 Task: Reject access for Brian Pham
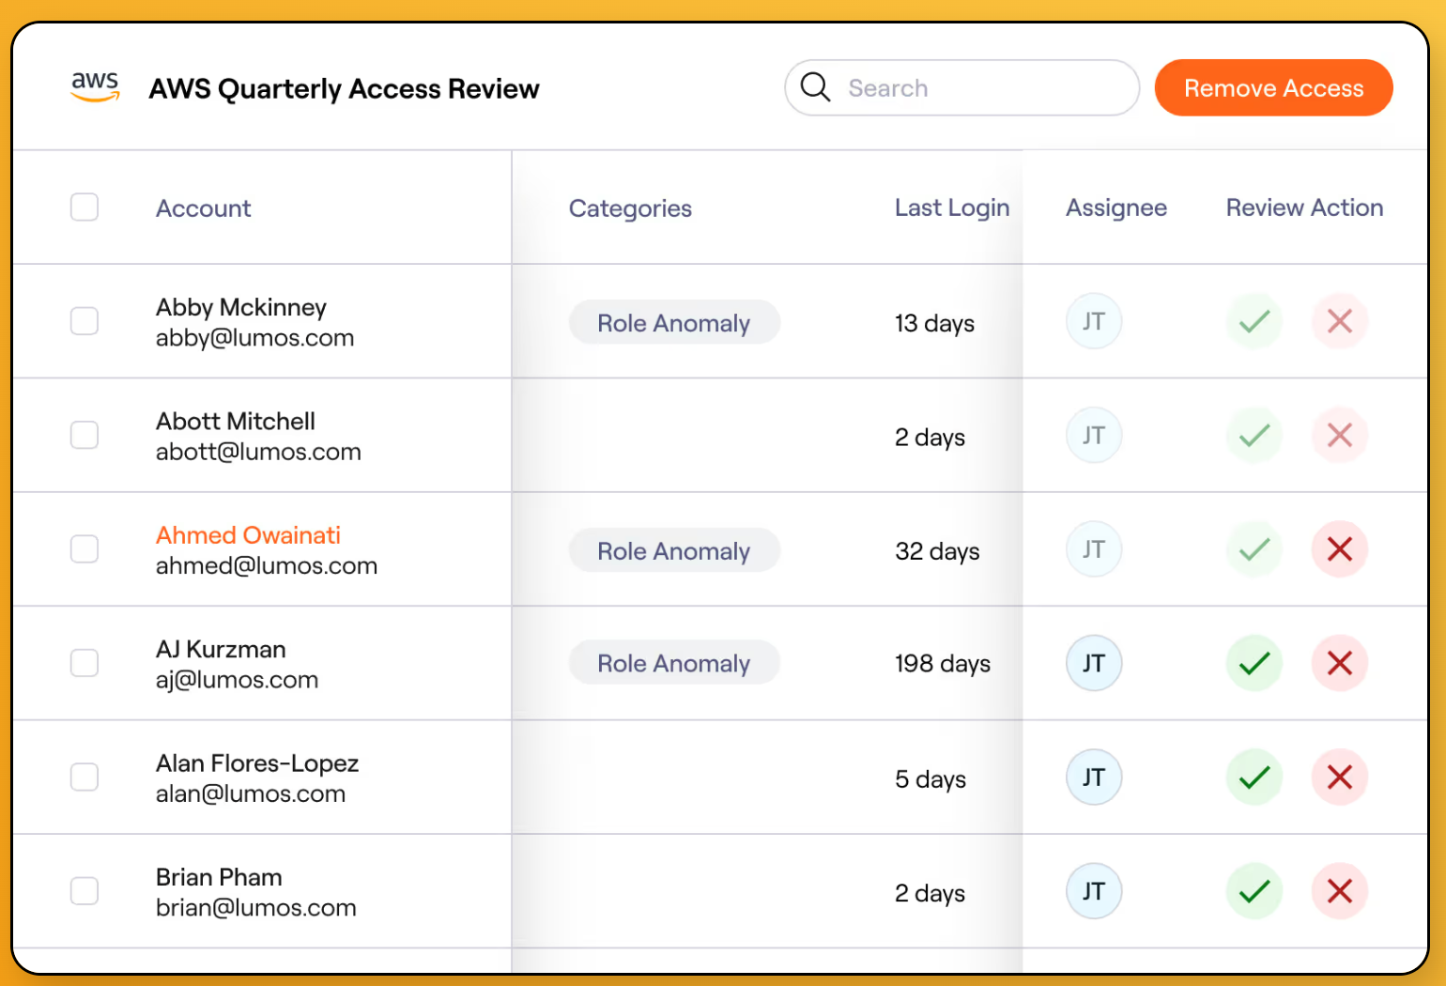[x=1340, y=891]
